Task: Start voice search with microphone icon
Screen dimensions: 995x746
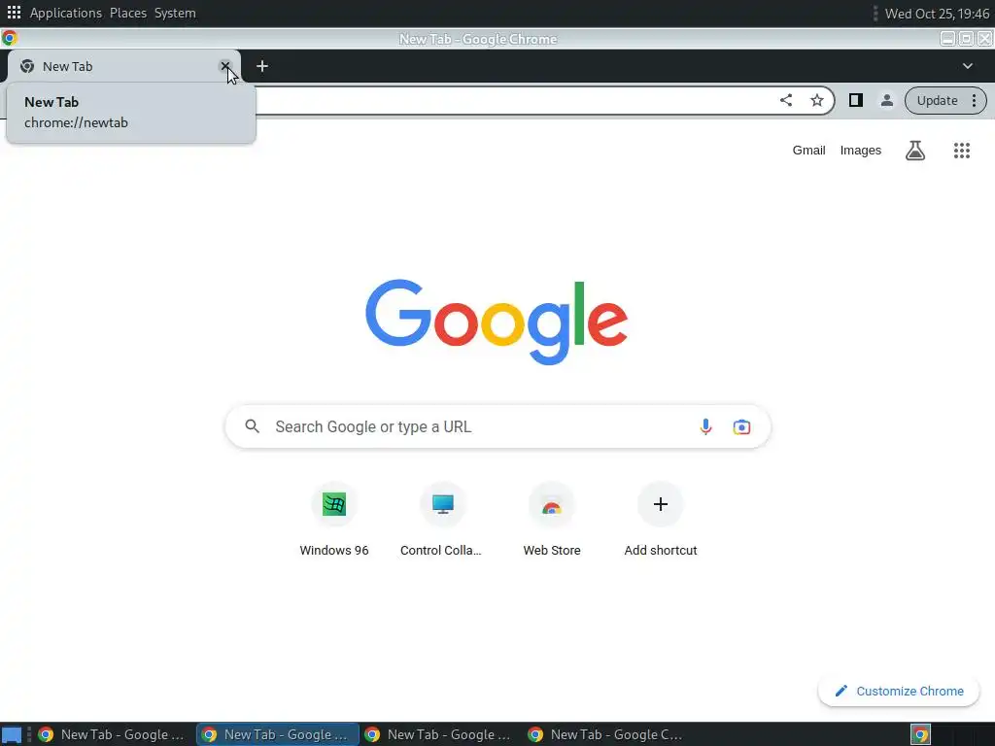Action: (705, 427)
